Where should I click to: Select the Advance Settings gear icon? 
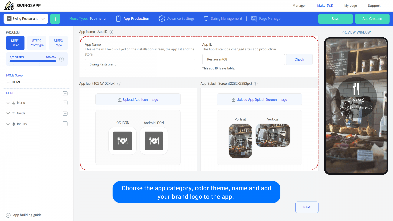(x=162, y=18)
